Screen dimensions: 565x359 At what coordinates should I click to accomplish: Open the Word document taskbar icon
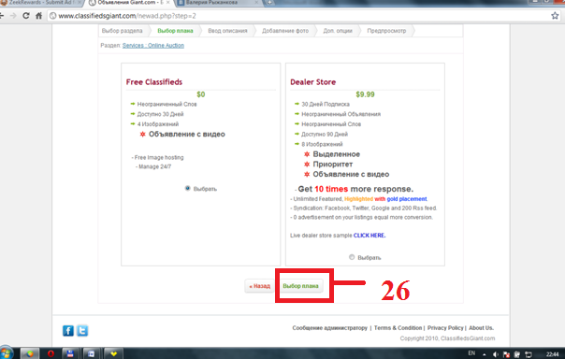pos(92,353)
